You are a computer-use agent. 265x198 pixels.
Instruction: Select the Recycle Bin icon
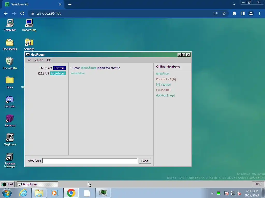click(10, 63)
